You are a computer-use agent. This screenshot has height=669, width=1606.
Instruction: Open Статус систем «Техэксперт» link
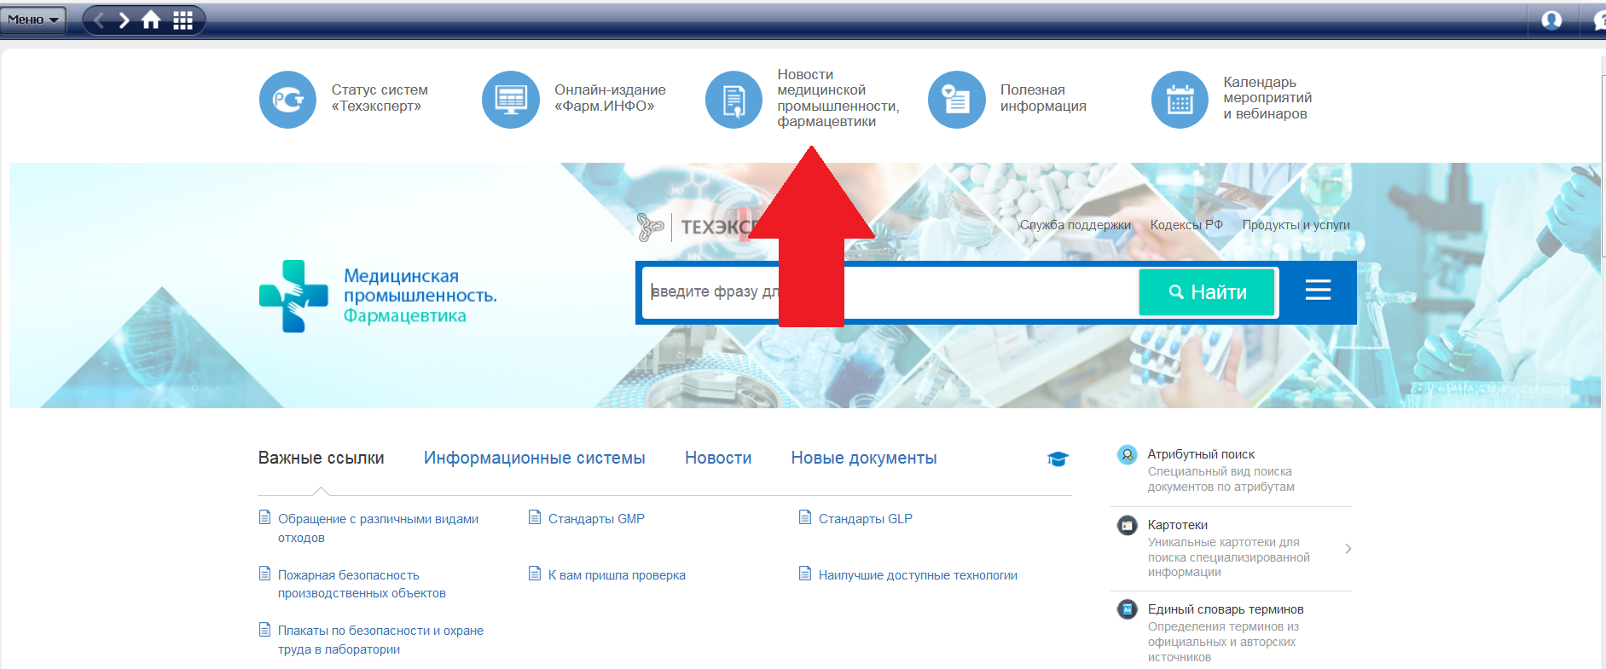[x=380, y=98]
